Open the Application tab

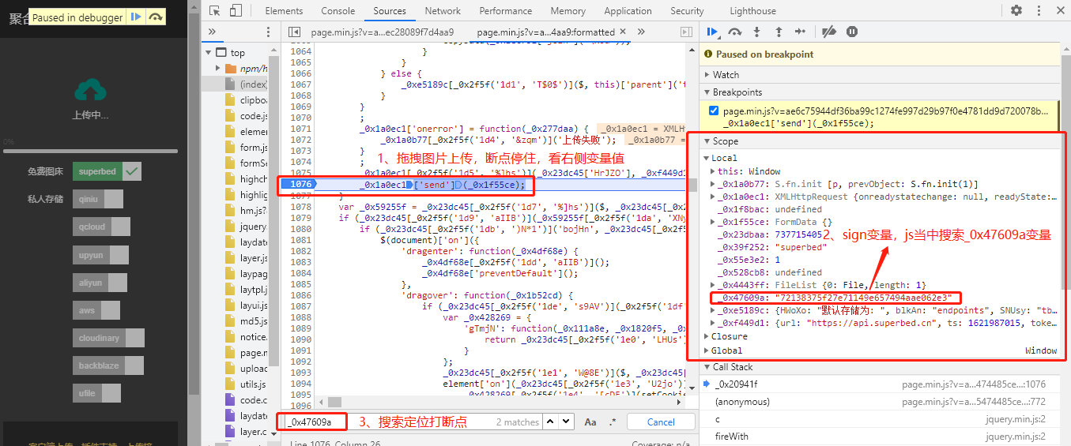(x=628, y=11)
